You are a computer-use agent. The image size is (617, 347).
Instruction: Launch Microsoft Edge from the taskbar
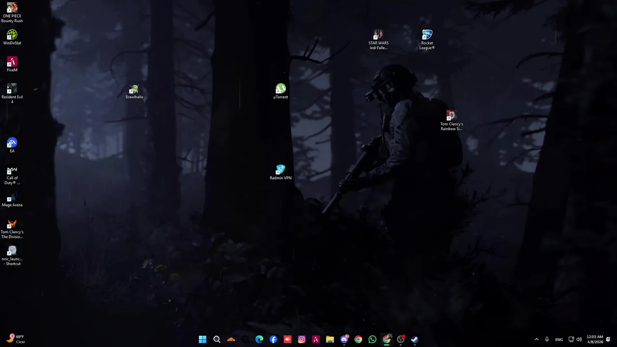click(x=259, y=339)
